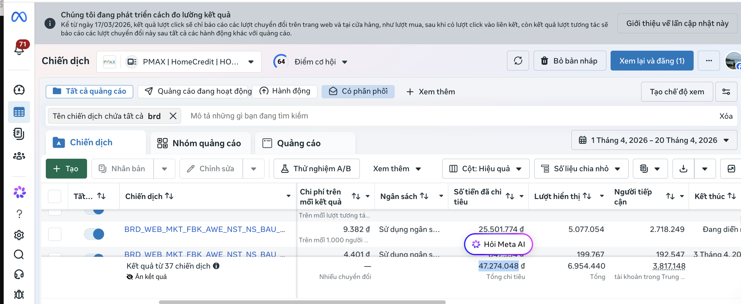Image resolution: width=741 pixels, height=304 pixels.
Task: Tick the select-all checkbox in table header
Action: [x=55, y=196]
